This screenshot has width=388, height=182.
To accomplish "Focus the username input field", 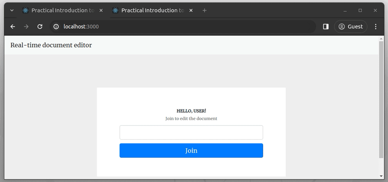I will click(191, 132).
